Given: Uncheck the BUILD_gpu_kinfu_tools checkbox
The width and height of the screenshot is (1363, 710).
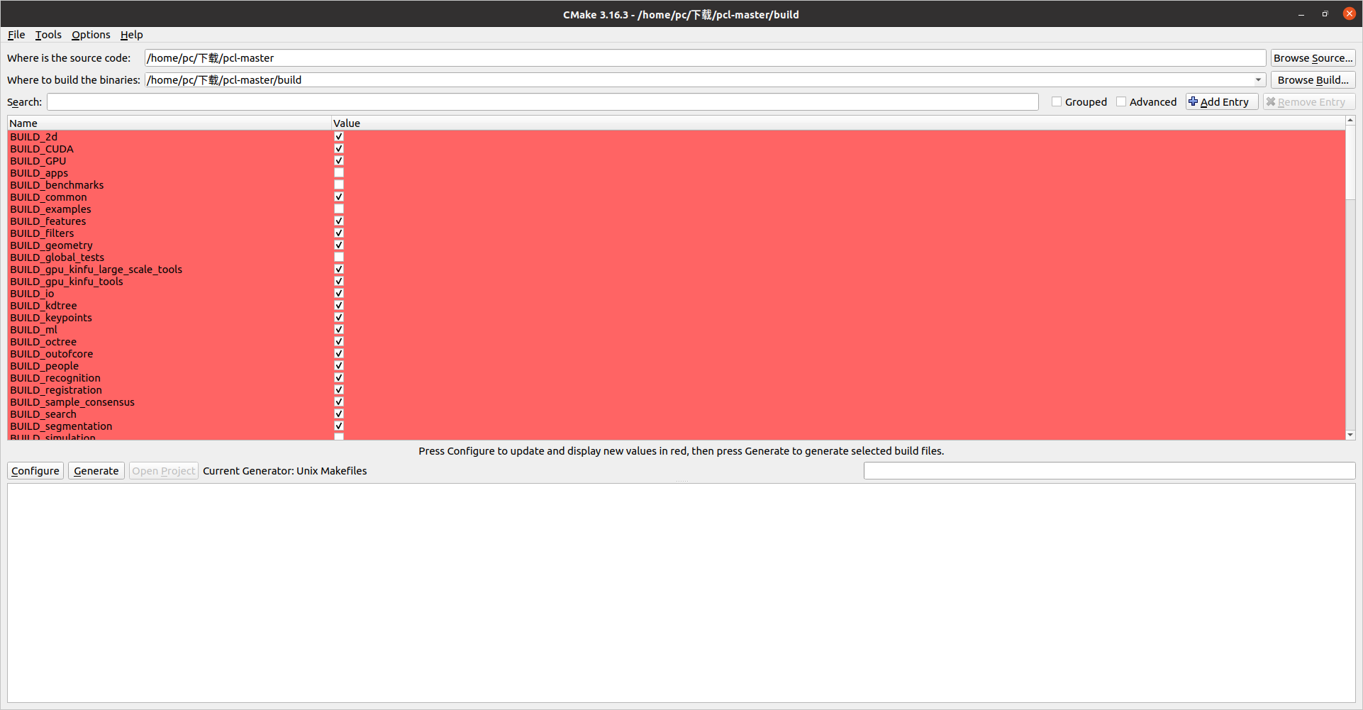Looking at the screenshot, I should tap(339, 282).
